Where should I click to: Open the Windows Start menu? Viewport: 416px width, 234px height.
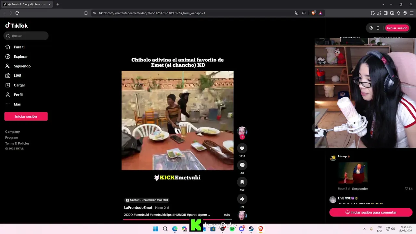(x=156, y=229)
